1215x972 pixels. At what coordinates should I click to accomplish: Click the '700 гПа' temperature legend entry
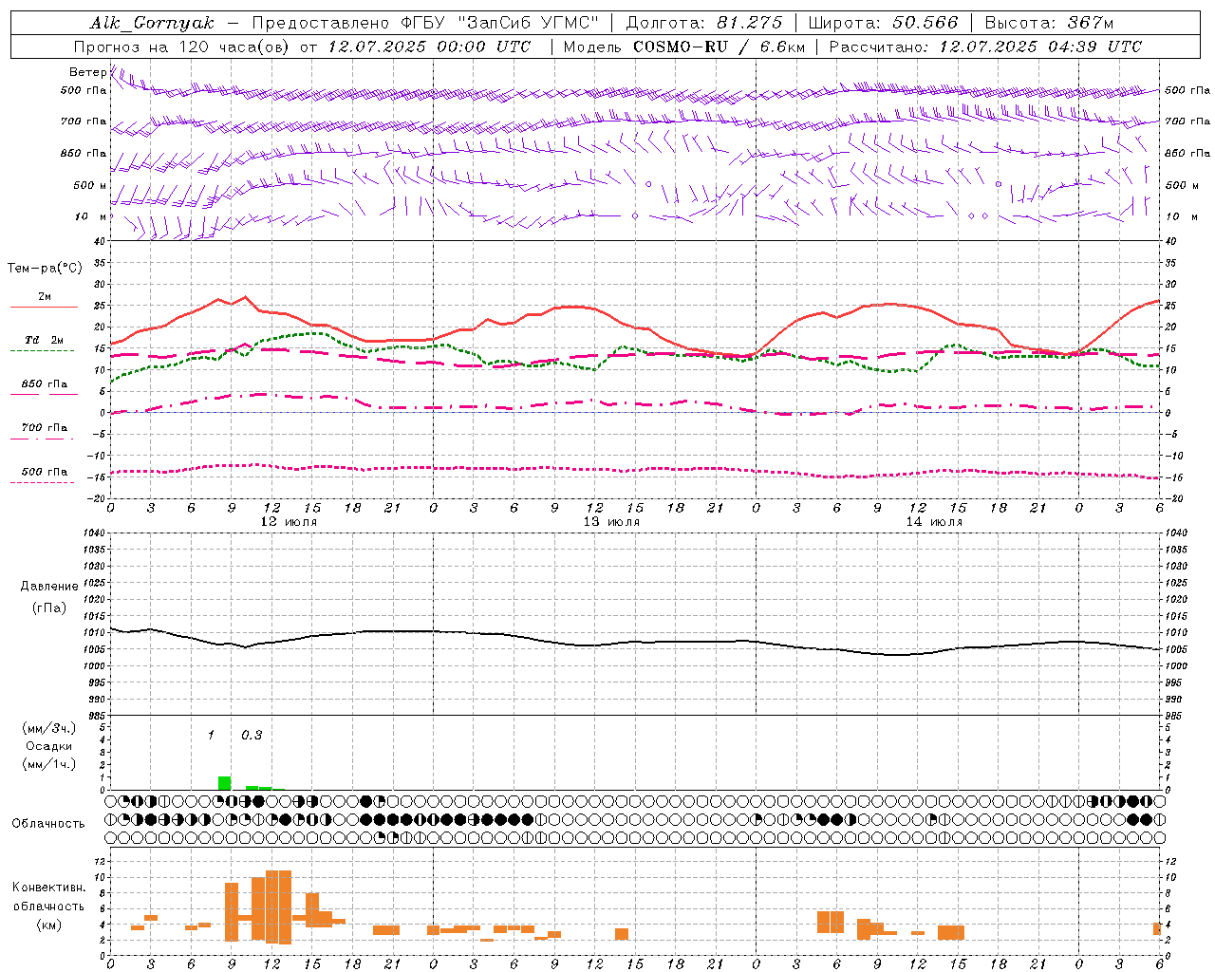tap(45, 428)
